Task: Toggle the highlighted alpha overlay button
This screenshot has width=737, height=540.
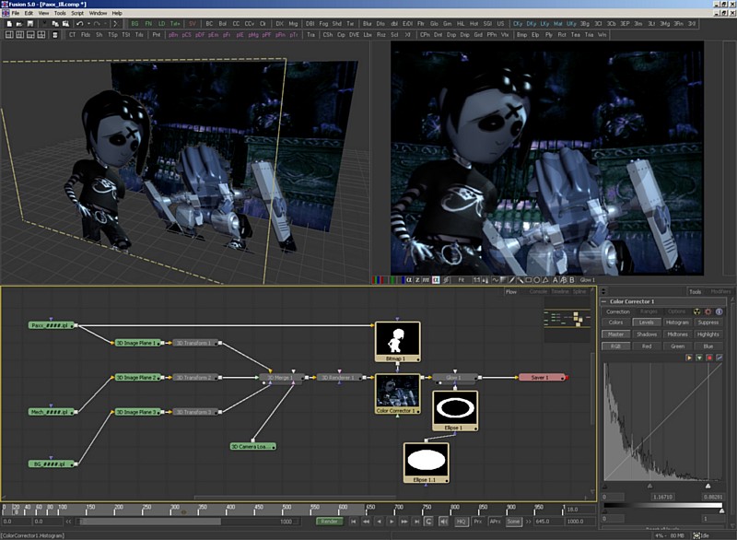Action: [x=436, y=280]
